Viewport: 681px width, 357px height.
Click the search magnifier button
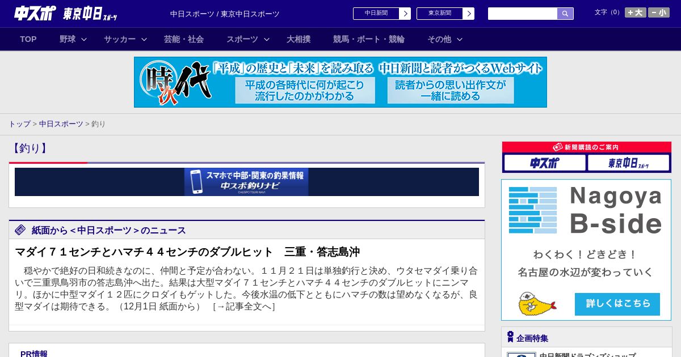[x=565, y=14]
